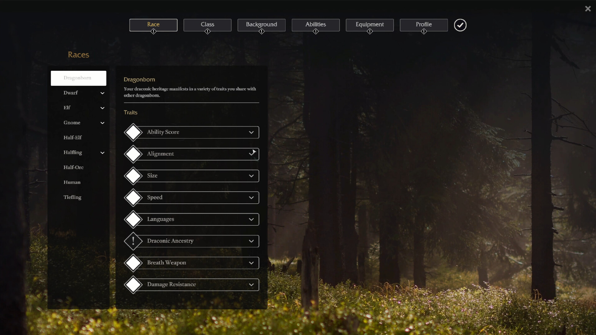
Task: Click the diamond icon beside Breath Weapon
Action: coord(133,263)
